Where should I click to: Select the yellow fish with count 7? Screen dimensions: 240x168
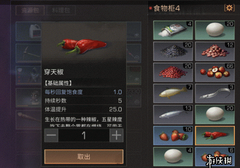pyautogui.click(x=173, y=94)
